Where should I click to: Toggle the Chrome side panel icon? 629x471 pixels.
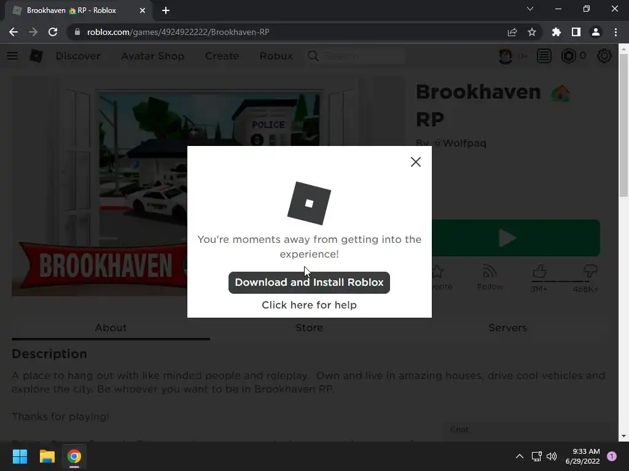tap(576, 32)
